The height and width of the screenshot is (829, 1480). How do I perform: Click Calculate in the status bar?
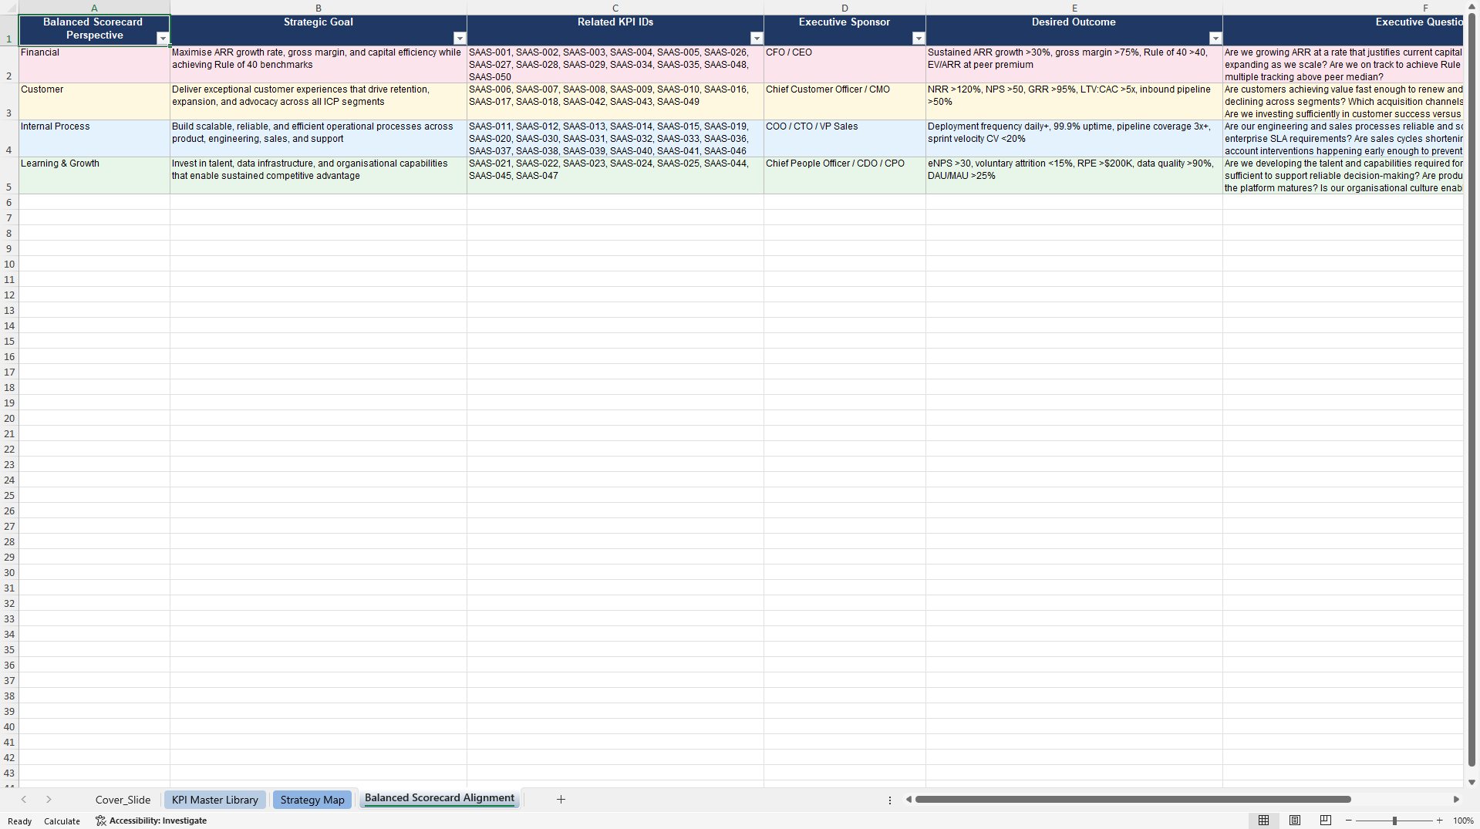click(x=62, y=821)
